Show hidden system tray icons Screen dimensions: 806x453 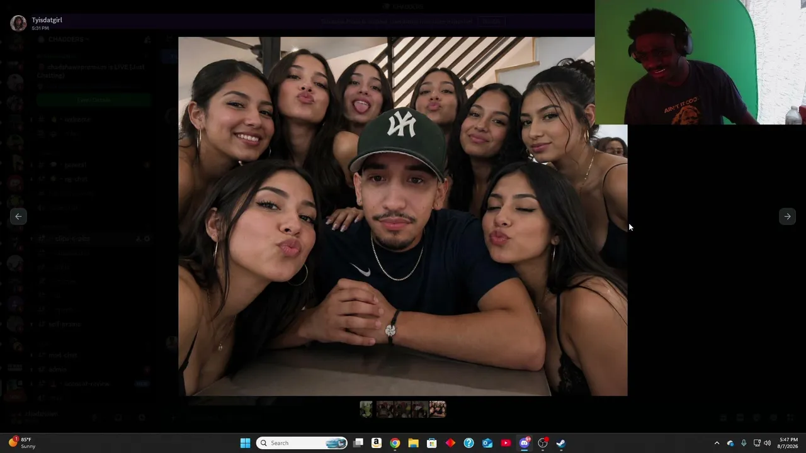tap(717, 443)
